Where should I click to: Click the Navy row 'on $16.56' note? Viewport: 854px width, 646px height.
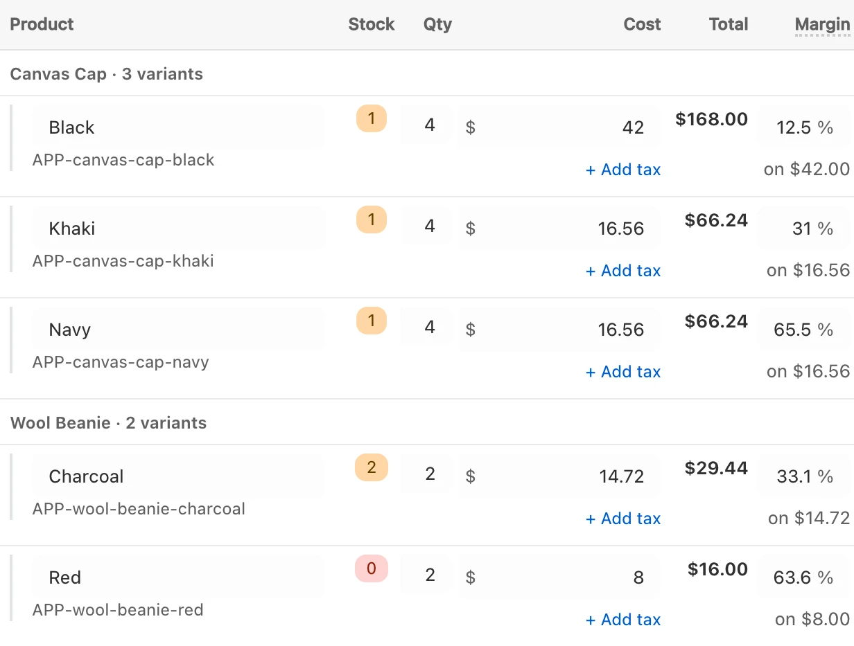pyautogui.click(x=808, y=372)
